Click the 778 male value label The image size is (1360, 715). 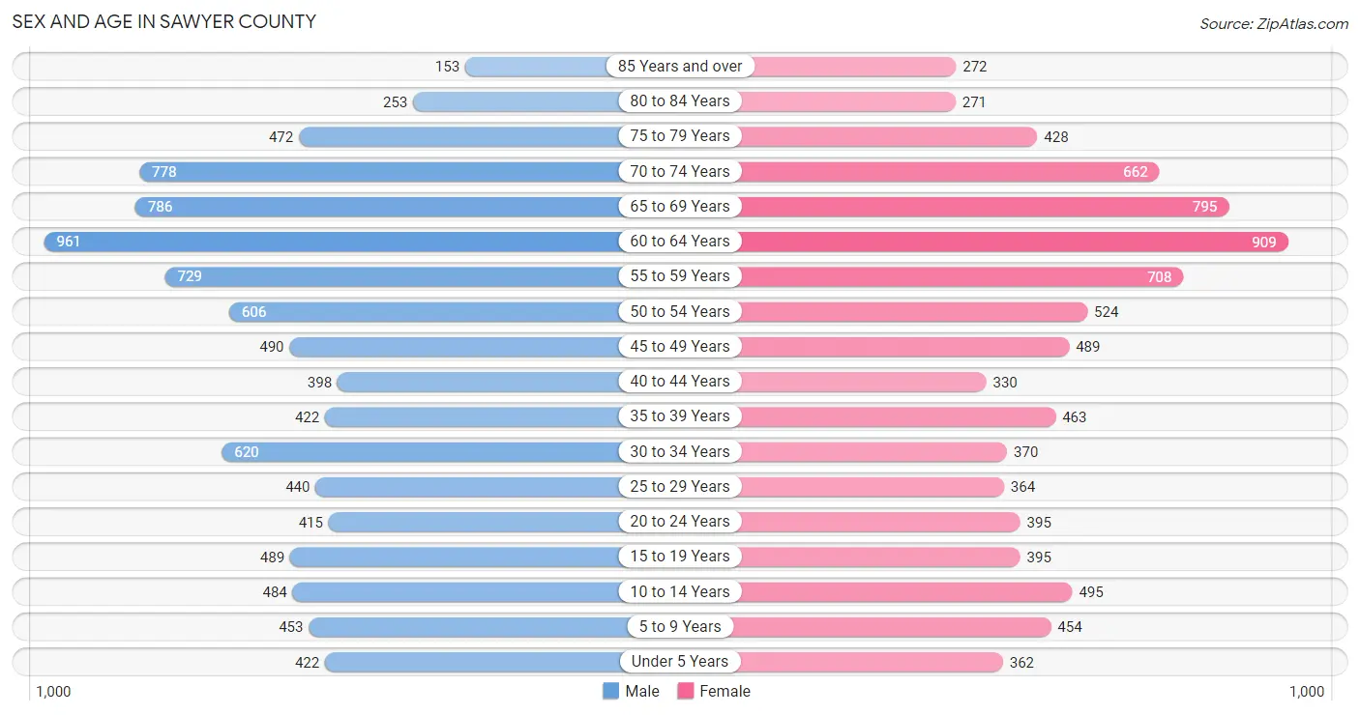pyautogui.click(x=164, y=172)
